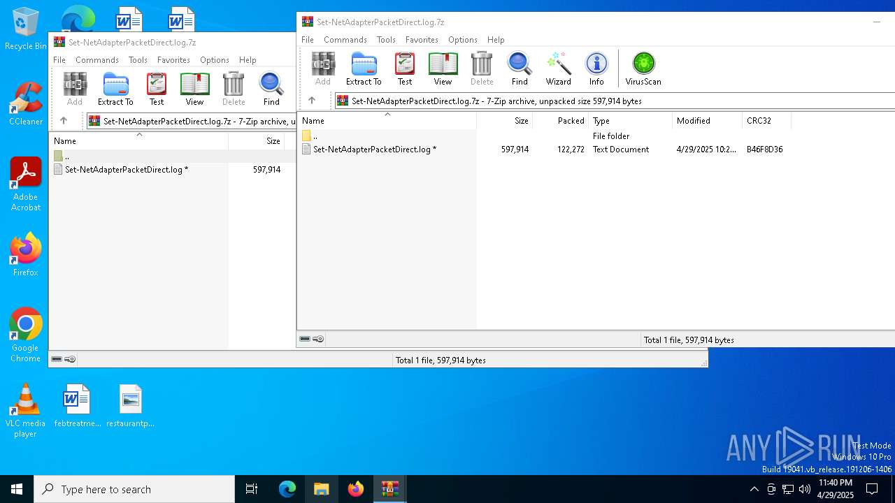Open the Tools menu in the front window
895x503 pixels.
point(386,40)
